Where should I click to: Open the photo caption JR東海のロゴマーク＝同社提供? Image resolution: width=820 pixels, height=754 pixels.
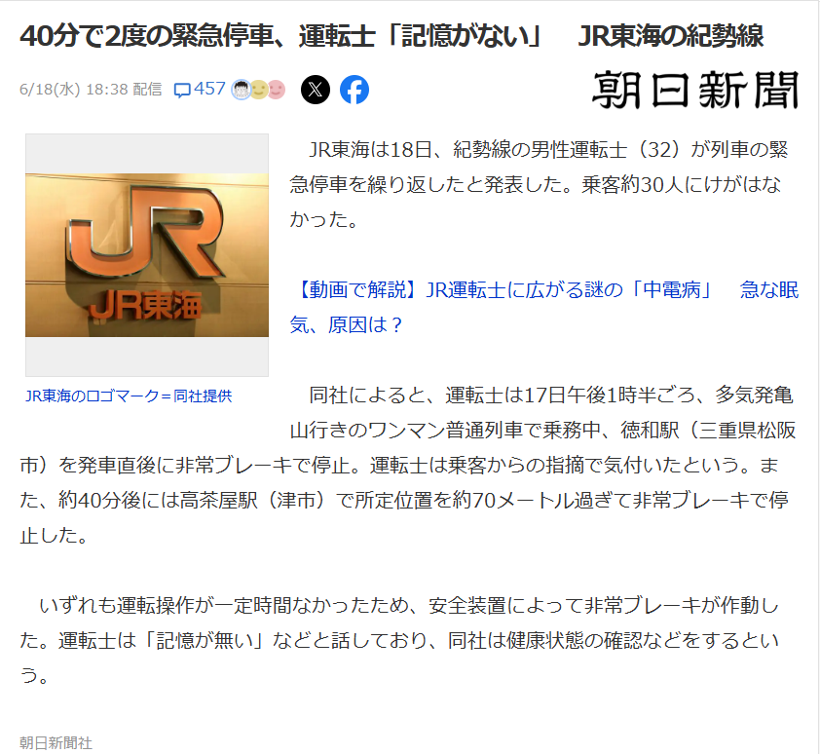tap(129, 396)
